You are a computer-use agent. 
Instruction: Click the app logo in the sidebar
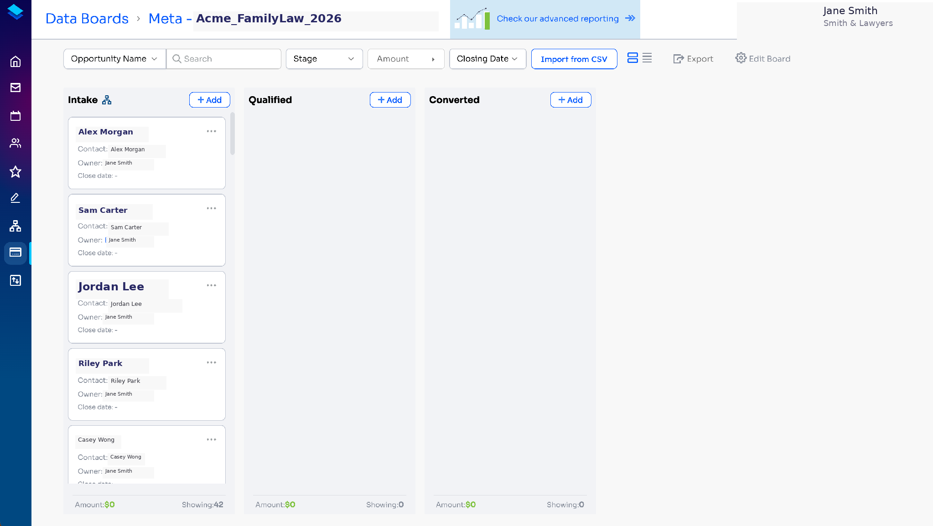16,12
